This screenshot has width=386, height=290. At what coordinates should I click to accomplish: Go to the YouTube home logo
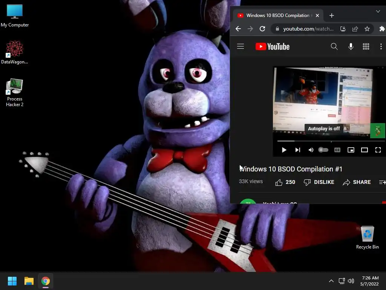click(x=273, y=46)
